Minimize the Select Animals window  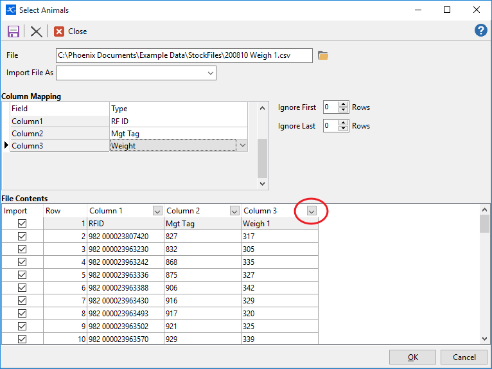(418, 10)
